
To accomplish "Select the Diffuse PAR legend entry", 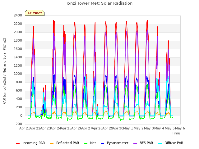I will point(171,143).
